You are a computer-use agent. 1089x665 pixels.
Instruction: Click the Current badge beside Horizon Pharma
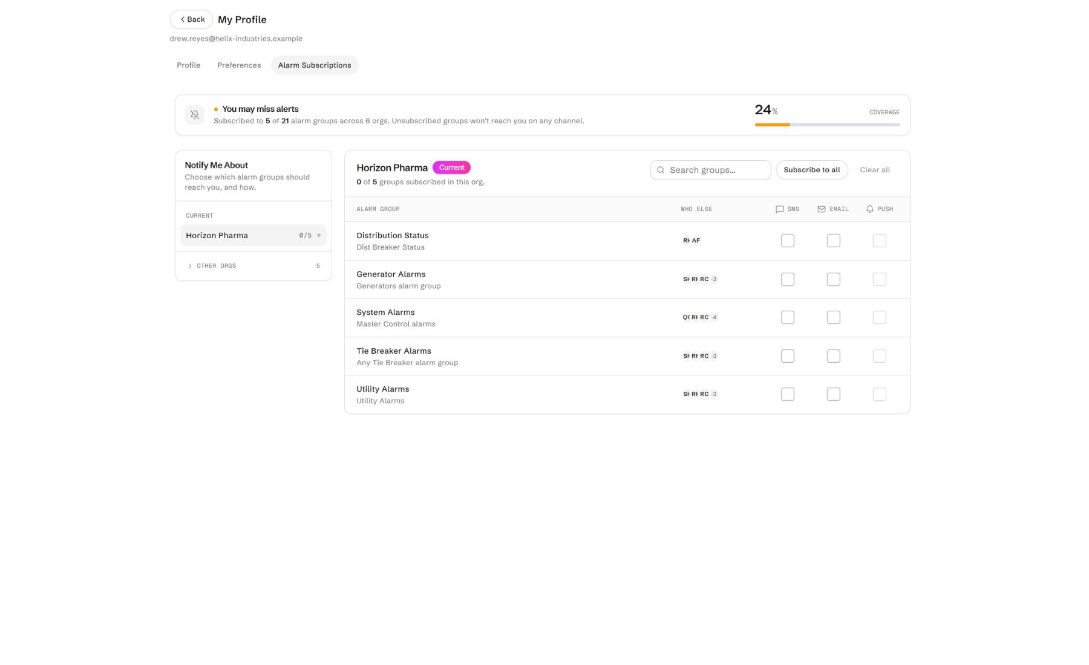[451, 167]
